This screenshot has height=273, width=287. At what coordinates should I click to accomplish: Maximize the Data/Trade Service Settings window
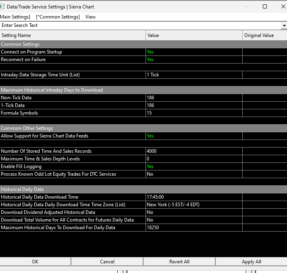(265, 6)
